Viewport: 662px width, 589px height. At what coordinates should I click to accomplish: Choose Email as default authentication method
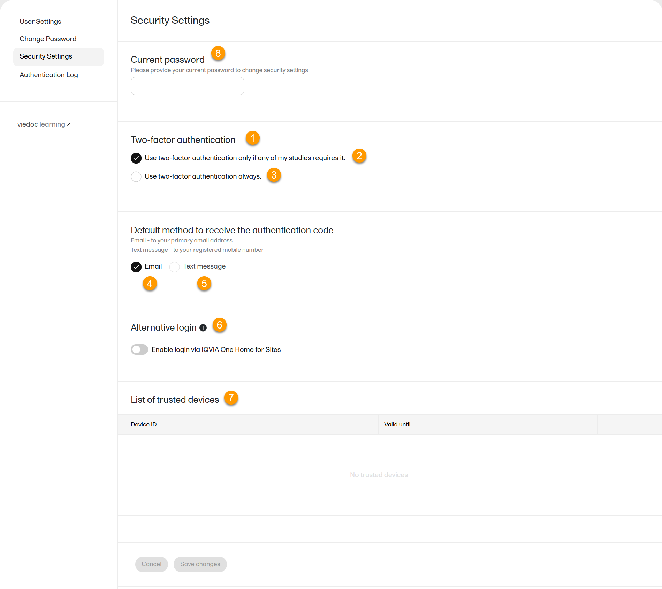click(136, 267)
